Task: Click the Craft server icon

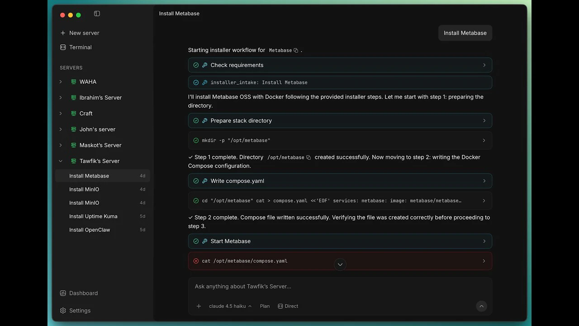Action: point(73,114)
